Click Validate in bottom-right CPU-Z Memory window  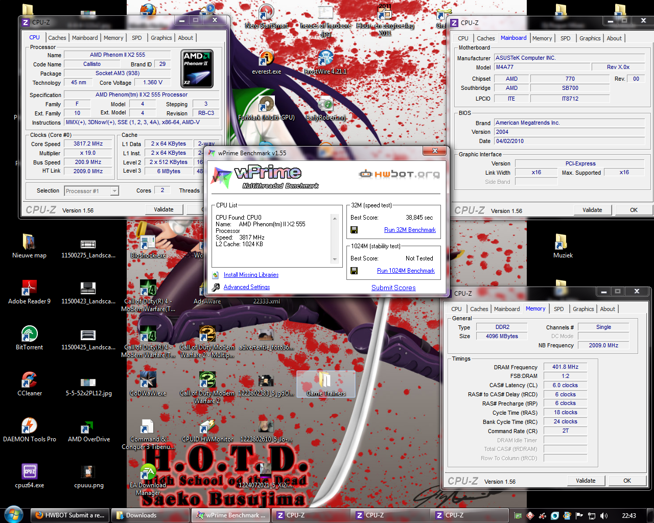(586, 481)
